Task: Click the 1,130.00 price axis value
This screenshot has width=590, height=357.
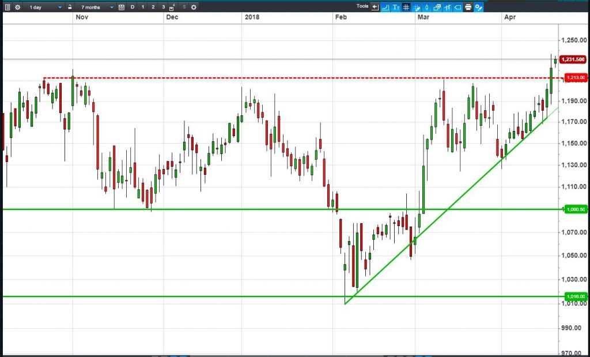Action: click(574, 165)
